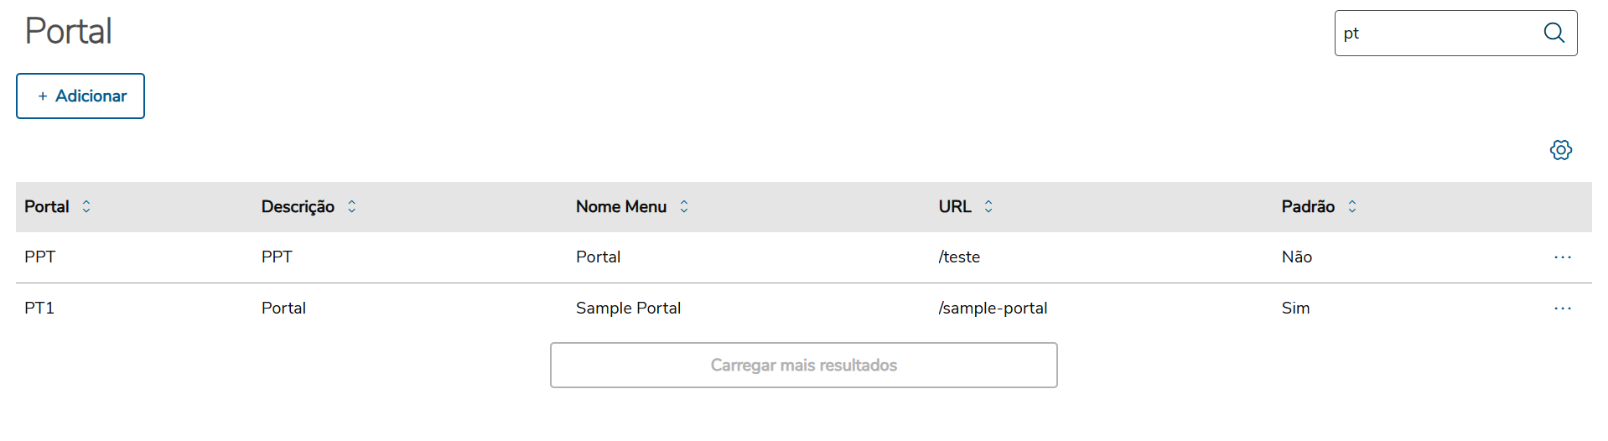The image size is (1608, 441).
Task: Sort by Padrão column arrows
Action: 1352,206
